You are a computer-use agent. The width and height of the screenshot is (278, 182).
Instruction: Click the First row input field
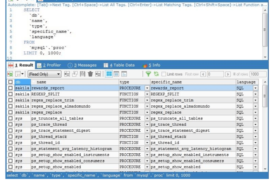(x=215, y=74)
